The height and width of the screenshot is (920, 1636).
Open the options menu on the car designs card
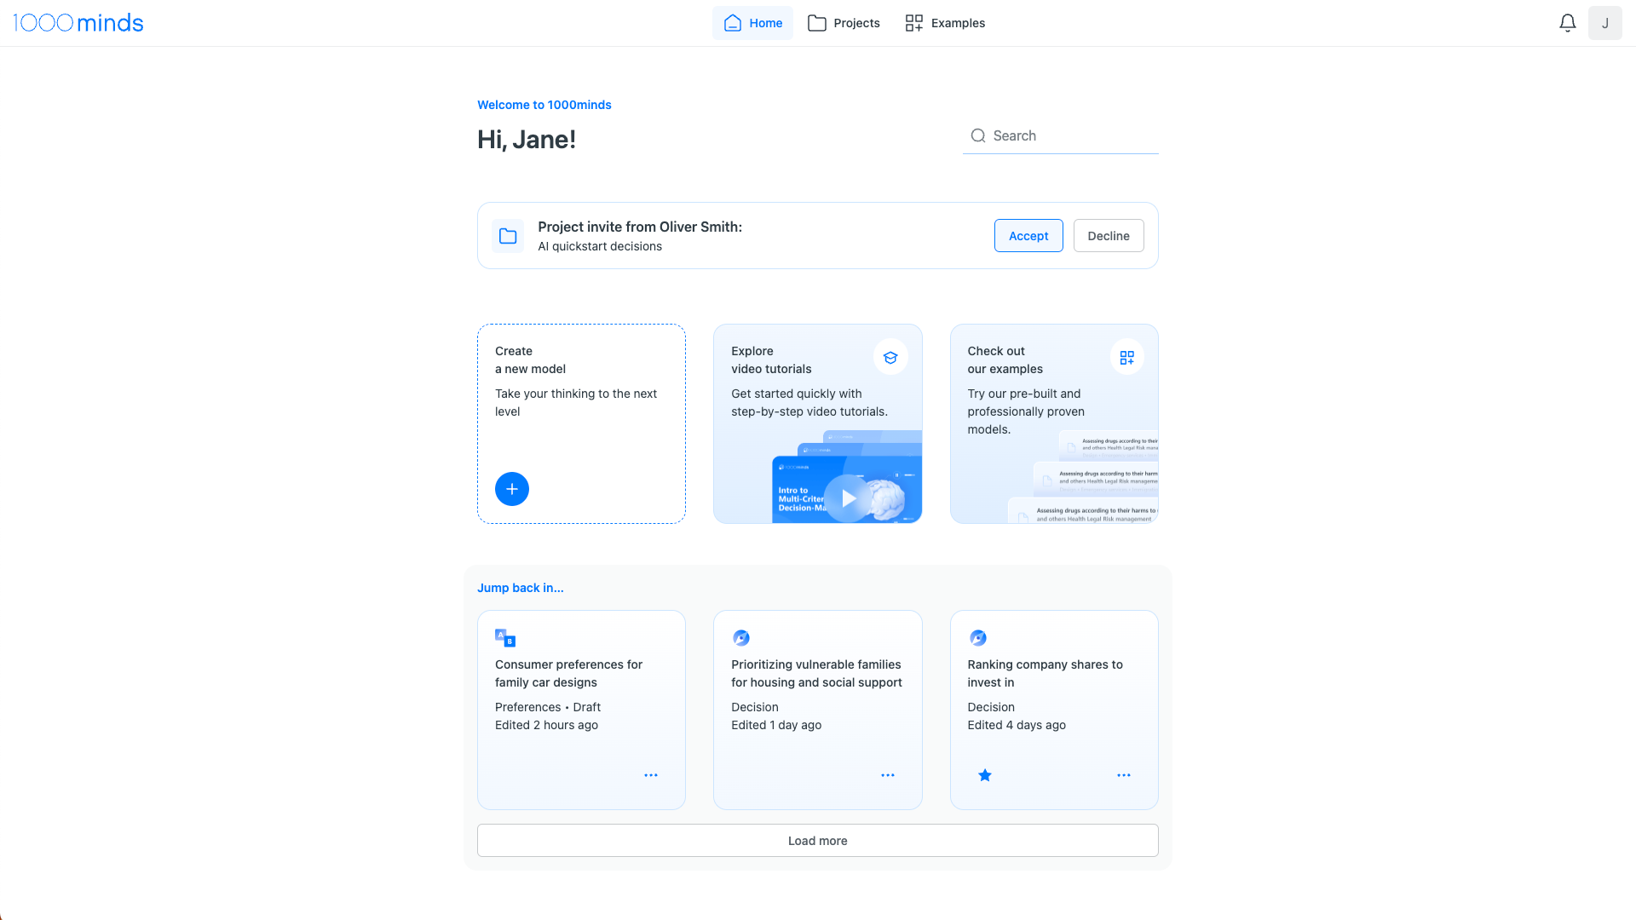pos(651,775)
